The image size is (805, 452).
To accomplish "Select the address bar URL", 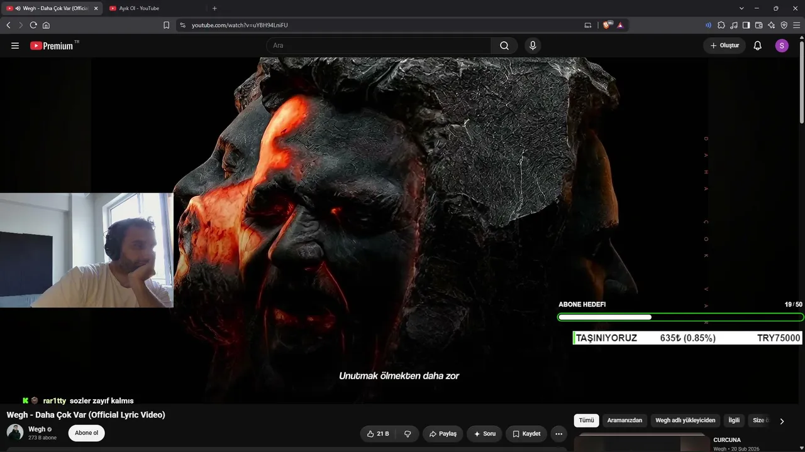I will point(240,25).
